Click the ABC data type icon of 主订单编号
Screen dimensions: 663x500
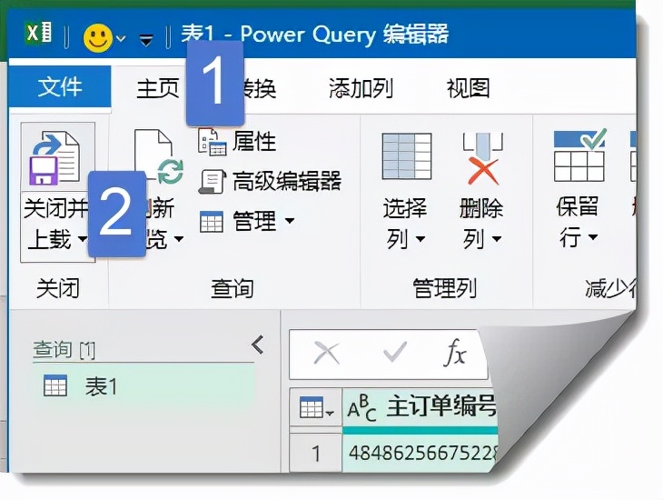pos(361,408)
